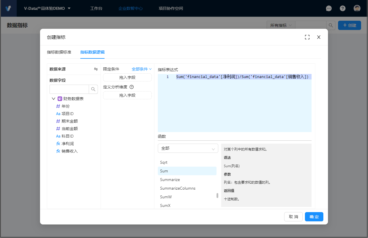Select the 净利润 calculated field
The width and height of the screenshot is (368, 238).
[x=68, y=144]
